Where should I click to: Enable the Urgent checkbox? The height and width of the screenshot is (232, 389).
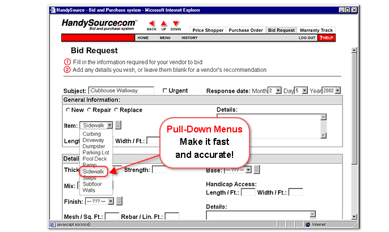tap(165, 91)
